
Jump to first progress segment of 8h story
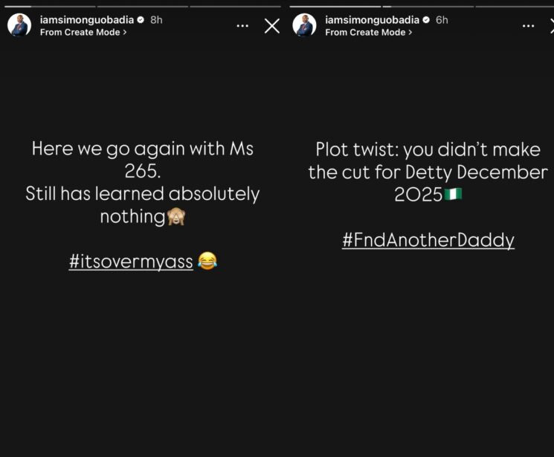50,7
